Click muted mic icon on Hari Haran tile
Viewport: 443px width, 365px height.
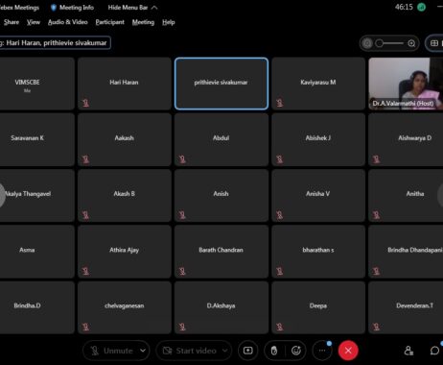[85, 103]
